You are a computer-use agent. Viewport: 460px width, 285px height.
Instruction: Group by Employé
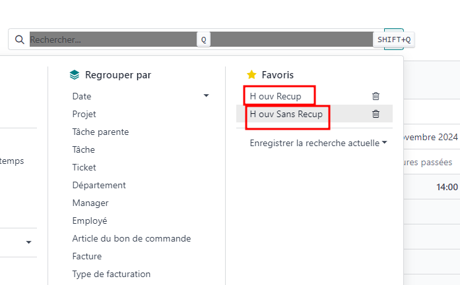point(90,221)
